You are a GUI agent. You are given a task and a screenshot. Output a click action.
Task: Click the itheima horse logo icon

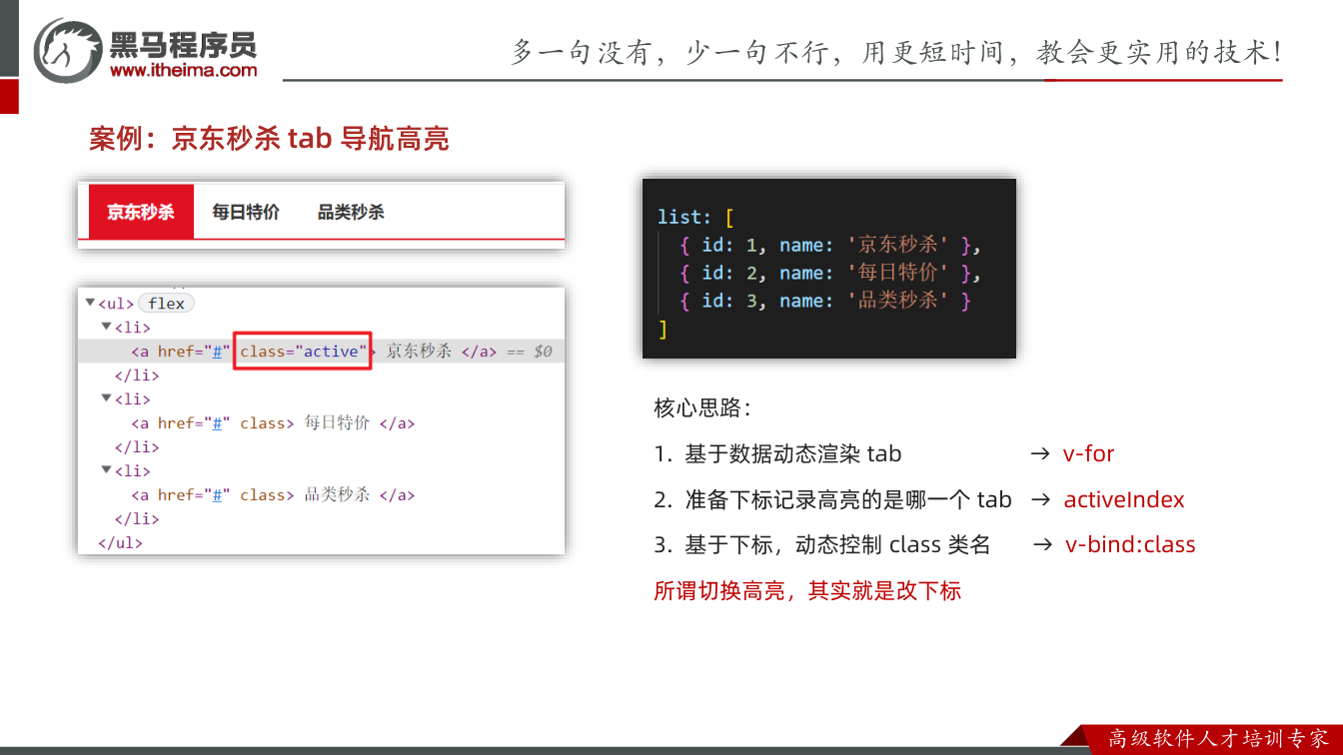(67, 49)
